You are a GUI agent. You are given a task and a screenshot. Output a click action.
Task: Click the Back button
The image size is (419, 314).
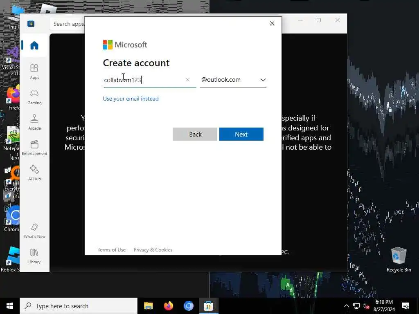195,134
